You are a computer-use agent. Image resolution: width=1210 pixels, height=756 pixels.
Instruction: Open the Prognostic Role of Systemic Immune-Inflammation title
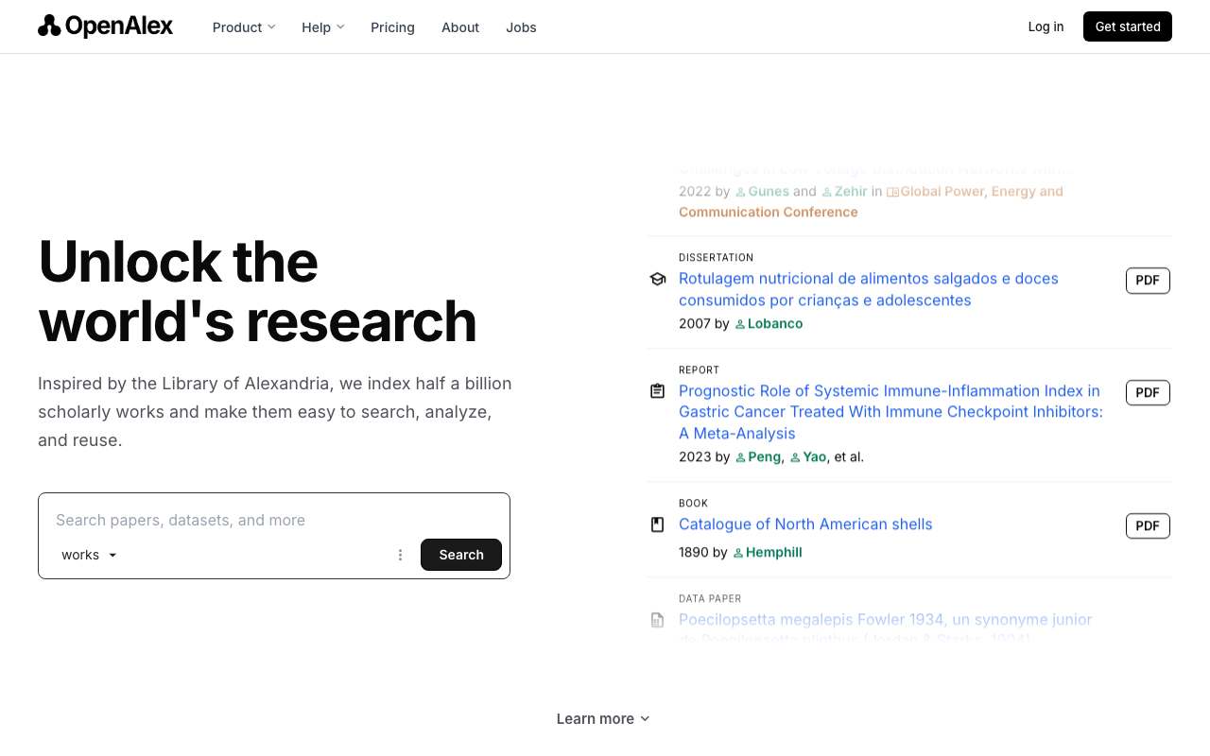(890, 412)
